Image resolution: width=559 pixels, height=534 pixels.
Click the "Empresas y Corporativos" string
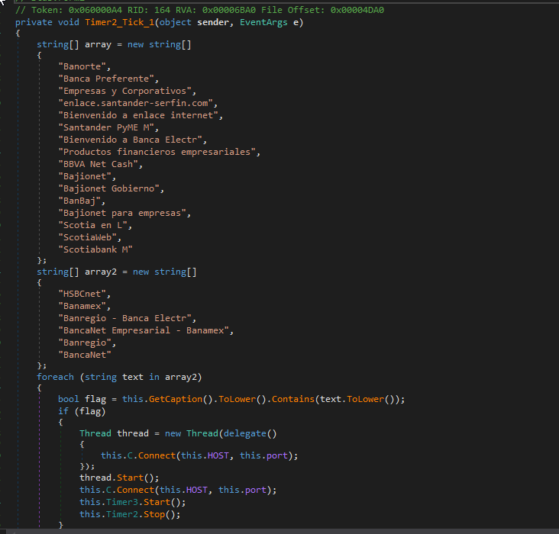coord(124,91)
